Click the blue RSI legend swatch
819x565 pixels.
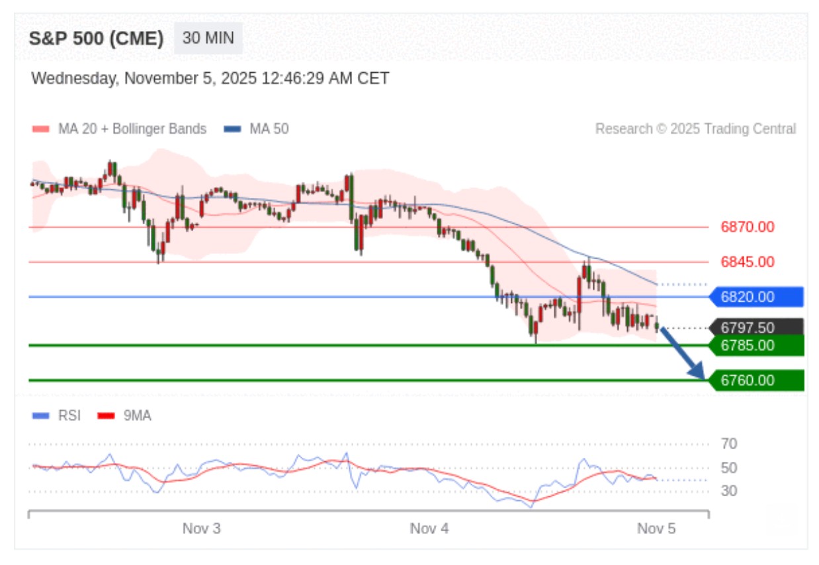pos(40,415)
